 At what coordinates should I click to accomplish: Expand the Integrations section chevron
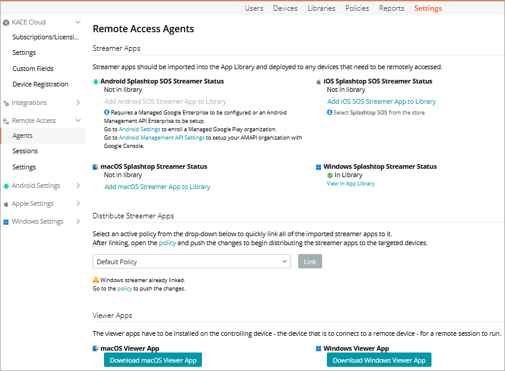(78, 103)
